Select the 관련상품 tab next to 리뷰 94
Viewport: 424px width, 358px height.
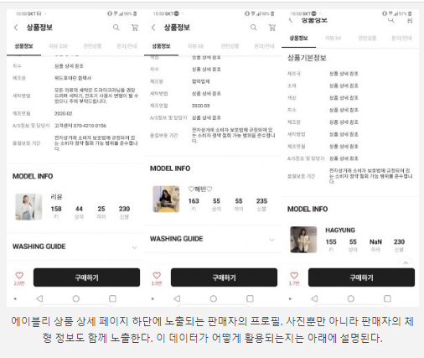coord(367,38)
